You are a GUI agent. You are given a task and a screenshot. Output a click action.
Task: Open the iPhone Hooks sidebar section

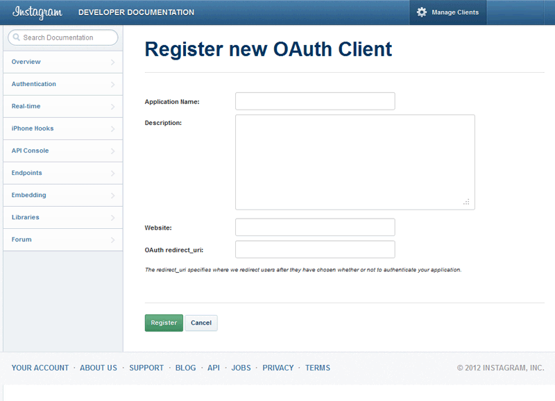(x=33, y=128)
